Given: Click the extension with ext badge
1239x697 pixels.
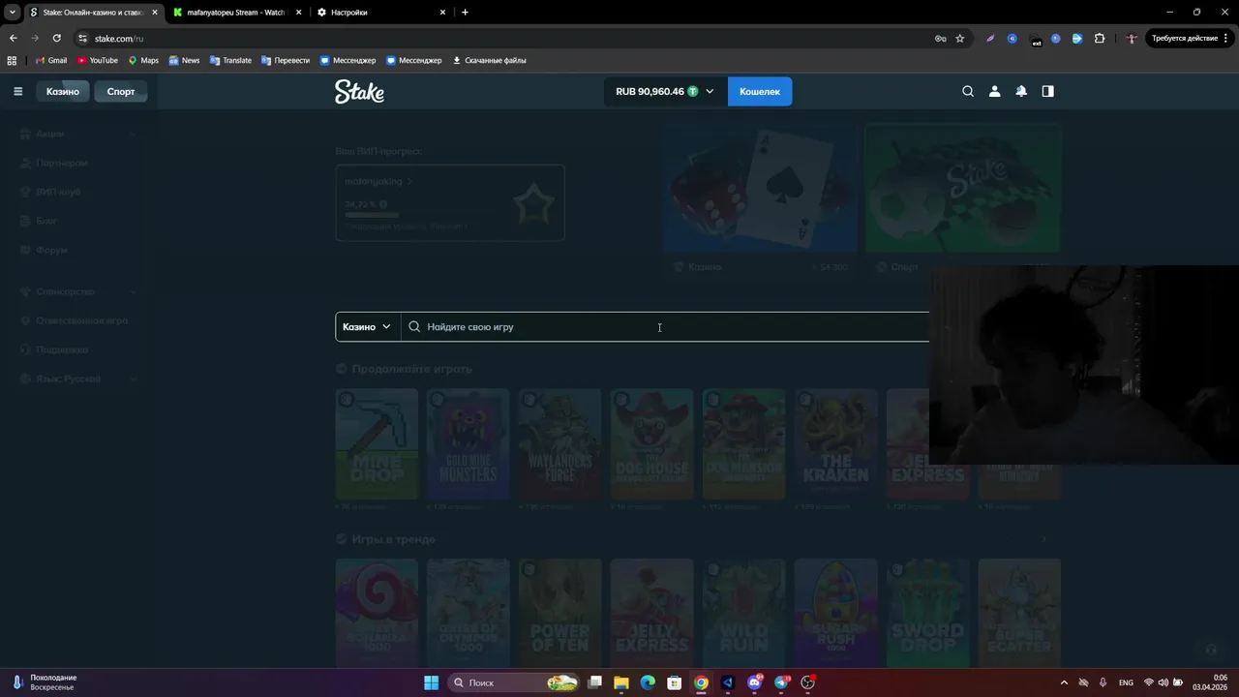Looking at the screenshot, I should click(x=1035, y=39).
